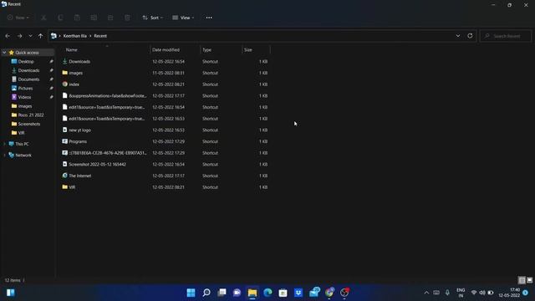Image resolution: width=535 pixels, height=301 pixels.
Task: Open Mail app from the taskbar
Action: click(x=314, y=293)
